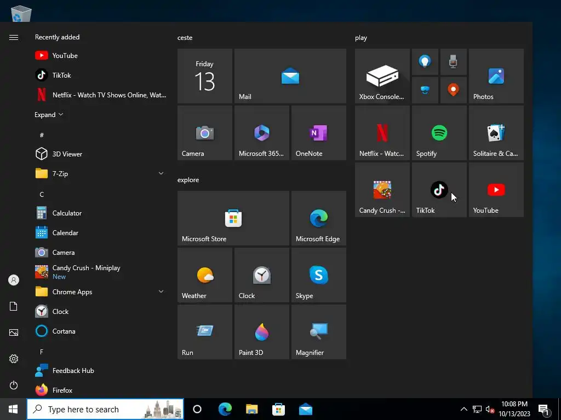
Task: Open the Voice Recorder microphone small tile
Action: tap(453, 62)
